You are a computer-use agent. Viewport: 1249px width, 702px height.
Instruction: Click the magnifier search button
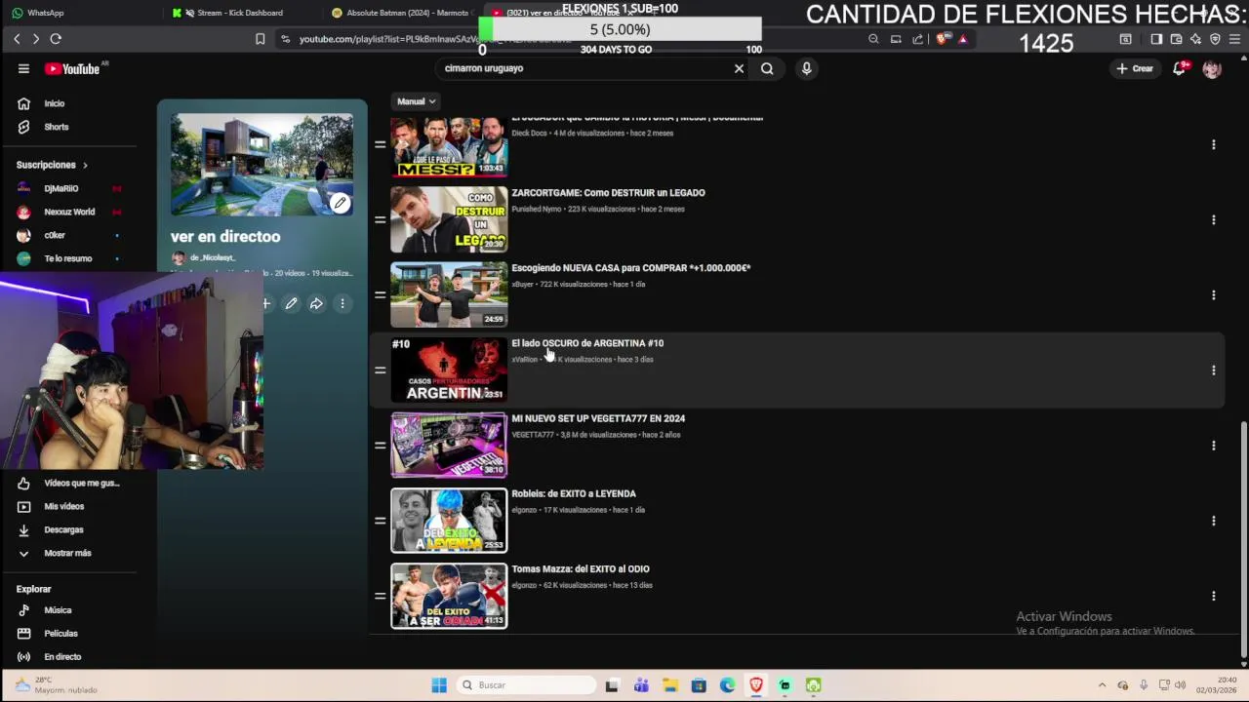coord(767,68)
